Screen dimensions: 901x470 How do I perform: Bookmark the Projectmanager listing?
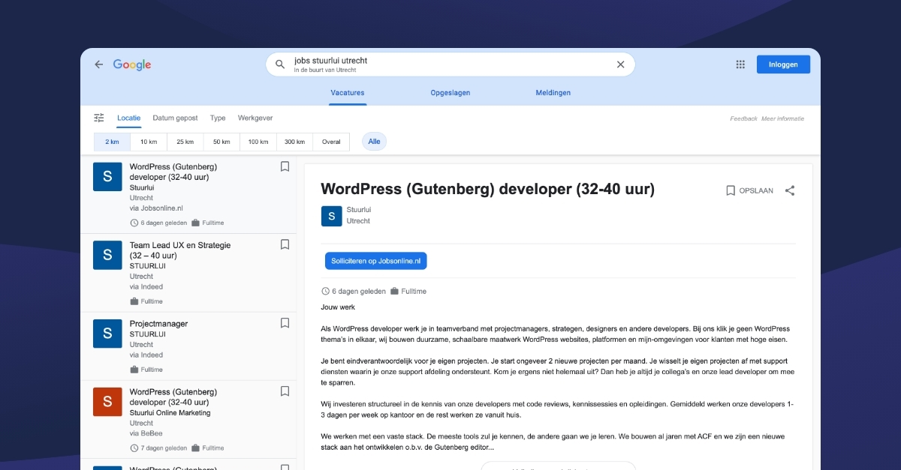[285, 323]
